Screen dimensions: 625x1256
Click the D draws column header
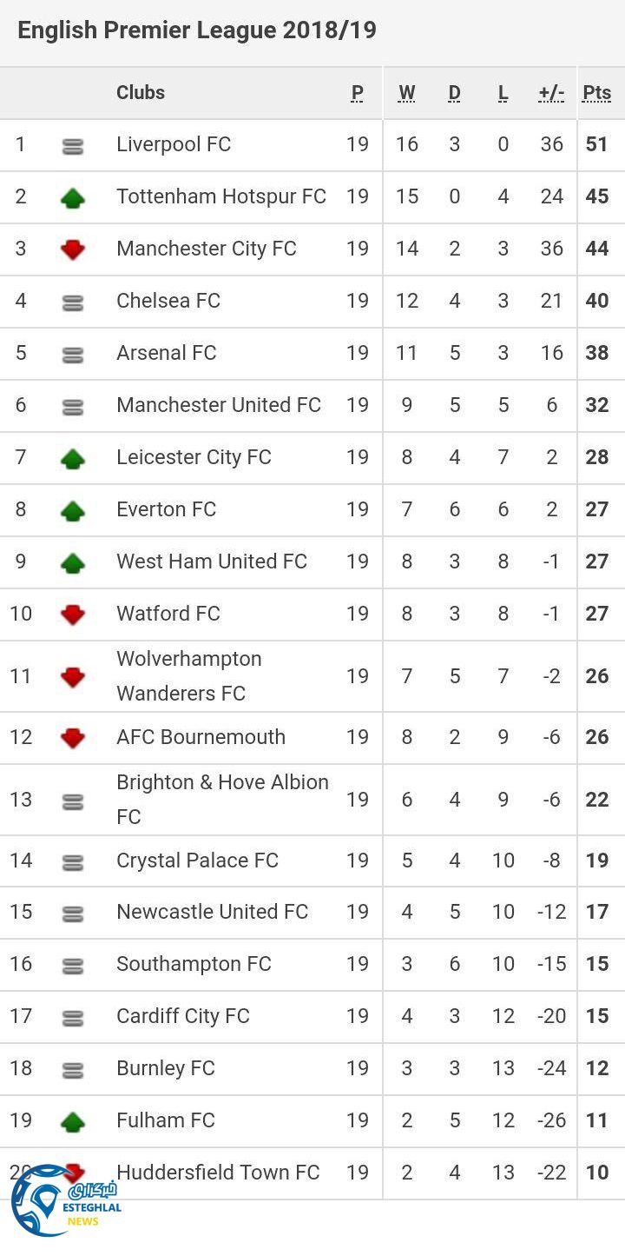tap(454, 93)
